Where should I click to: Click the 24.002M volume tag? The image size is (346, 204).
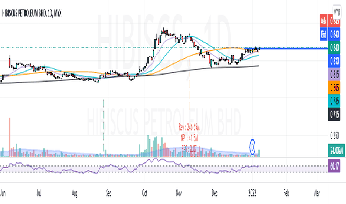(x=336, y=151)
